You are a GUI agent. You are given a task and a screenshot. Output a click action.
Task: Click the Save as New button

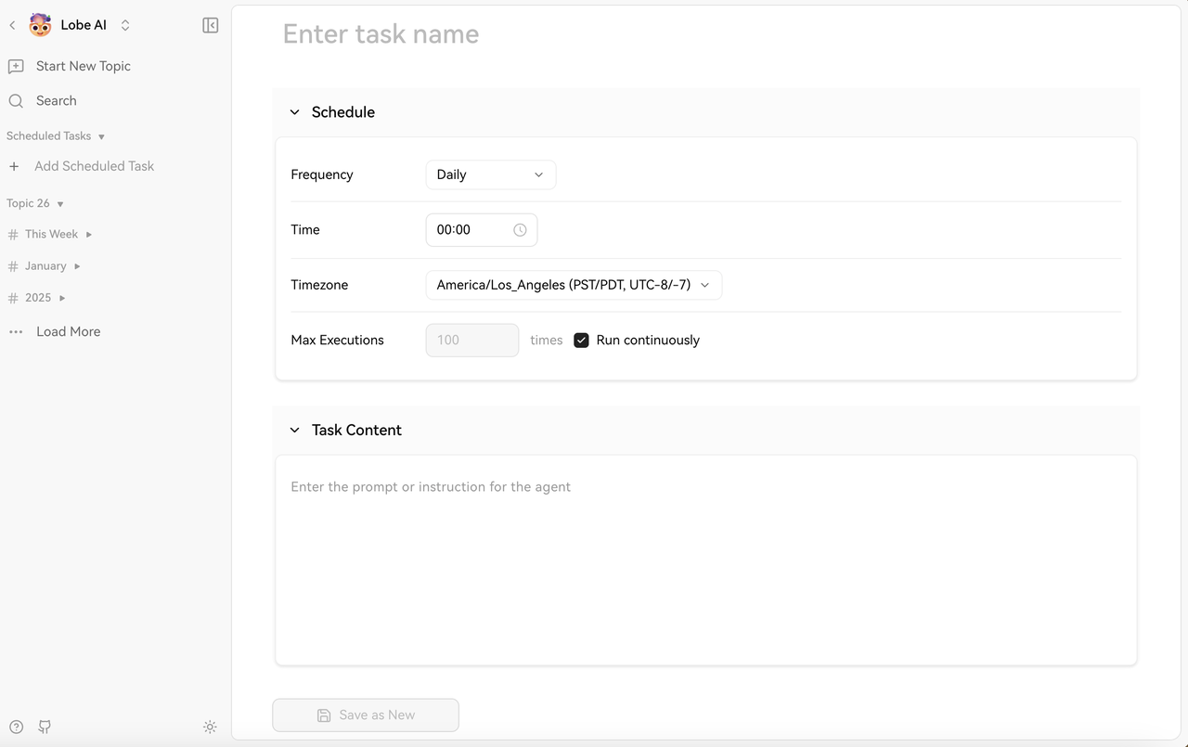click(x=365, y=715)
